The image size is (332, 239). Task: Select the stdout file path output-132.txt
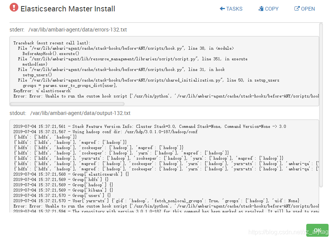[x=80, y=113]
